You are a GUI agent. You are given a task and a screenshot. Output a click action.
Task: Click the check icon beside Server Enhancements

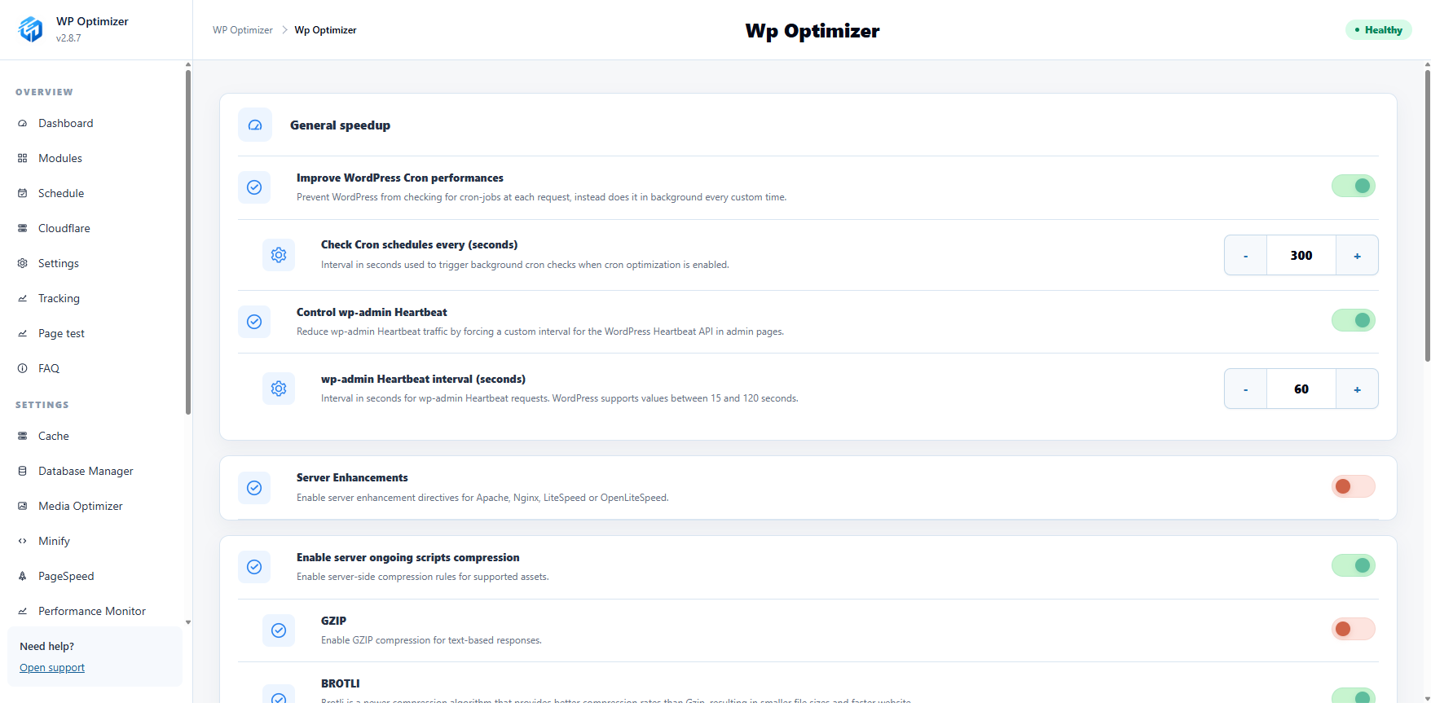[254, 488]
